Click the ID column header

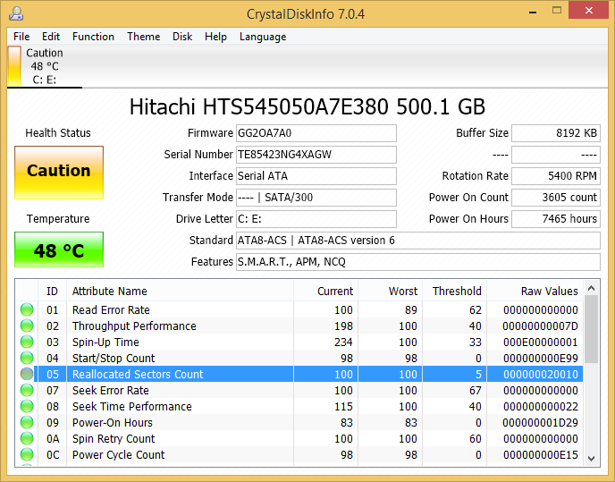click(52, 291)
